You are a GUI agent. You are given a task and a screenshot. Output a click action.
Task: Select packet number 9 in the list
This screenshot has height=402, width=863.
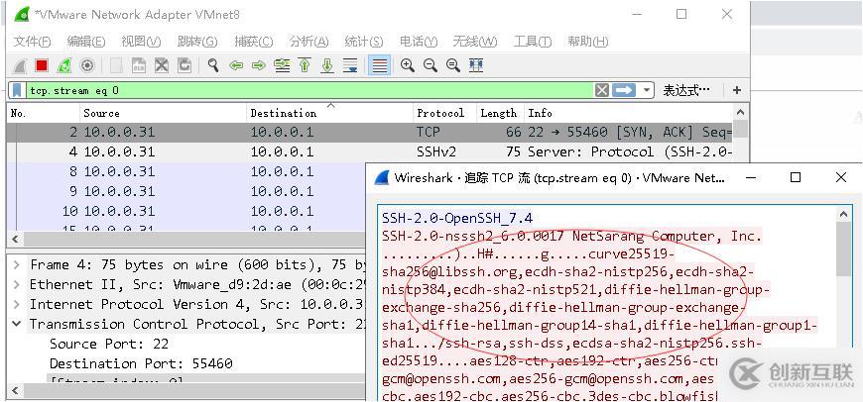pyautogui.click(x=187, y=191)
